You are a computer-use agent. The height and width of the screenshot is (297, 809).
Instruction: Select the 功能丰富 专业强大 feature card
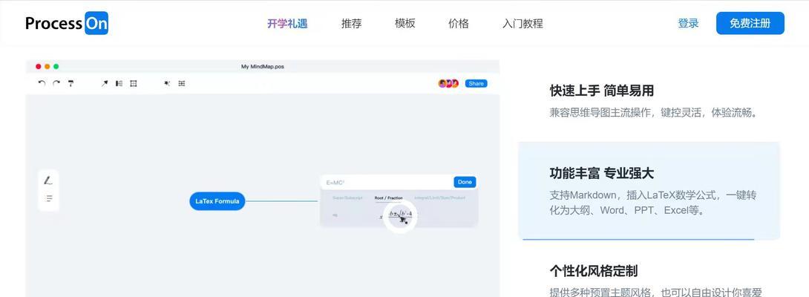click(x=649, y=191)
